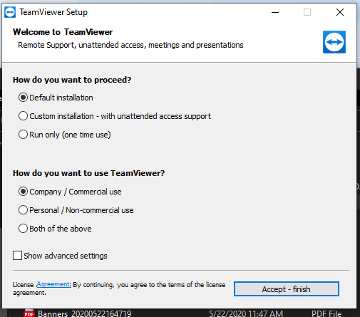Viewport: 360px width, 317px height.
Task: Click the TeamViewer logo in the header
Action: (x=334, y=42)
